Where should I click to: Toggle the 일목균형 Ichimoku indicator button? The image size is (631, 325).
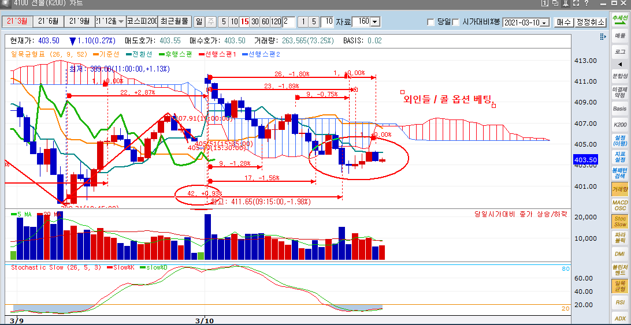(x=619, y=286)
